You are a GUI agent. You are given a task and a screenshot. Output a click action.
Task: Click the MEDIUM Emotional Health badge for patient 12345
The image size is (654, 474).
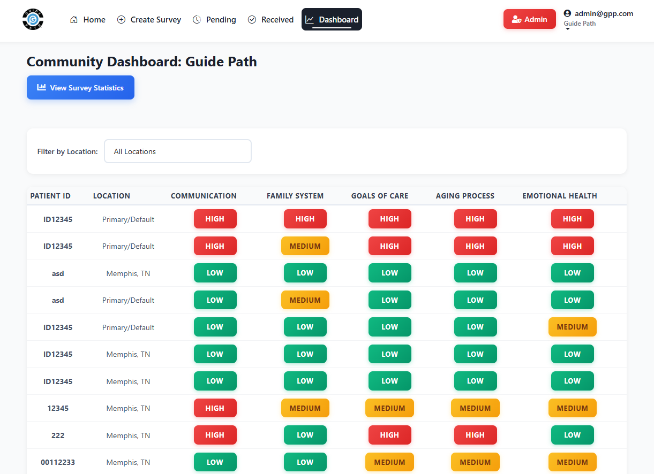(x=572, y=408)
